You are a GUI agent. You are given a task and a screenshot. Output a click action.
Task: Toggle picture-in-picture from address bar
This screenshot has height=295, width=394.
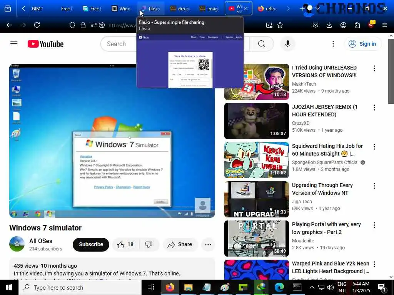(269, 25)
